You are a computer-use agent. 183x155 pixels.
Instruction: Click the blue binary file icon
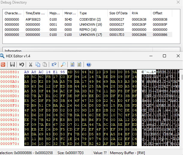(72, 65)
